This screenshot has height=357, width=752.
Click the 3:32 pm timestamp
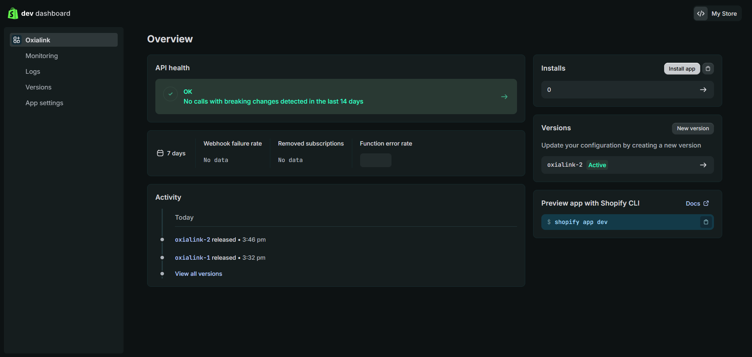tap(254, 258)
